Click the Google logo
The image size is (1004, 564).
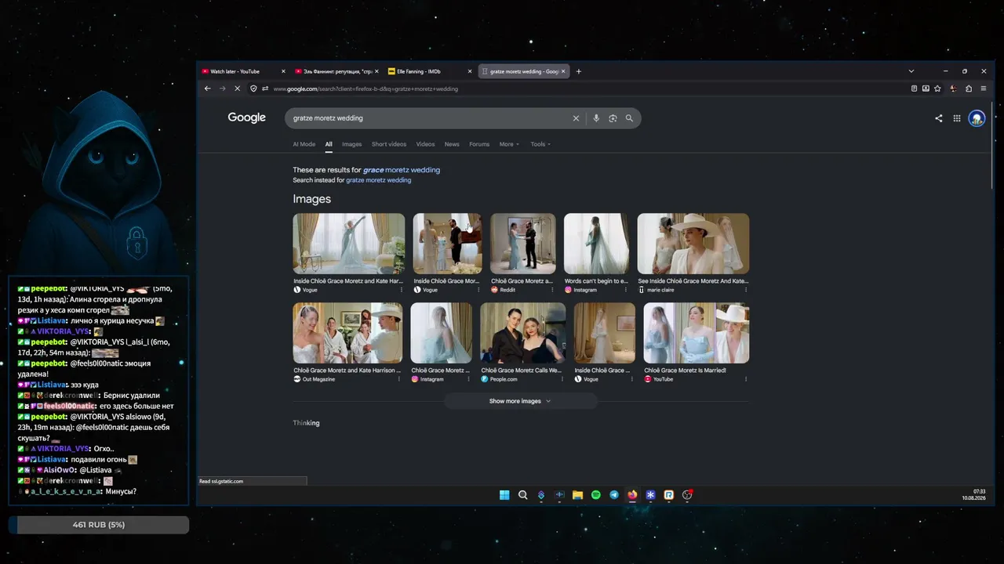click(x=247, y=117)
